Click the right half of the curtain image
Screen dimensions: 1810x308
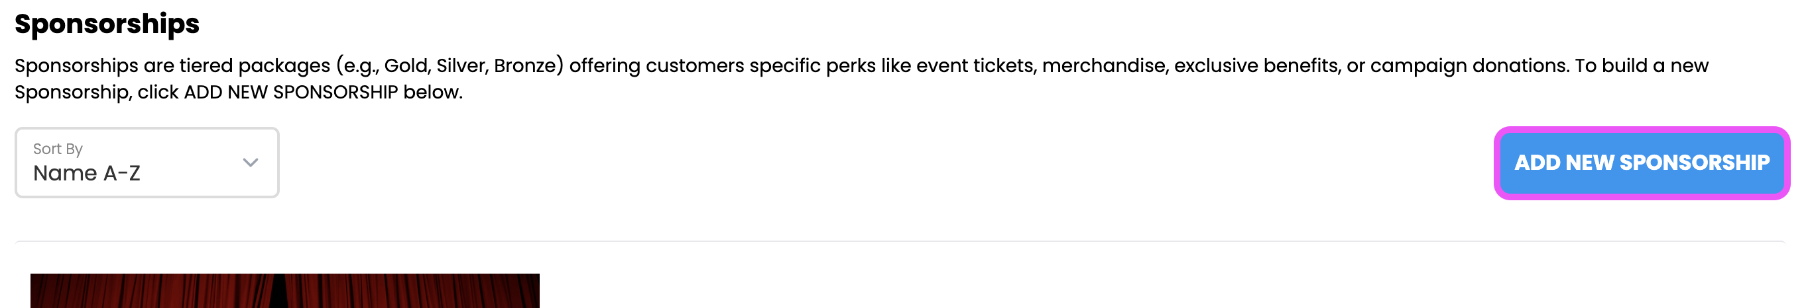click(x=413, y=291)
